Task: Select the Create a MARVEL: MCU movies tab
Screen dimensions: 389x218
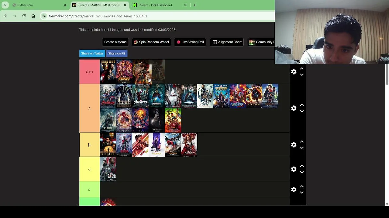Action: pos(99,5)
